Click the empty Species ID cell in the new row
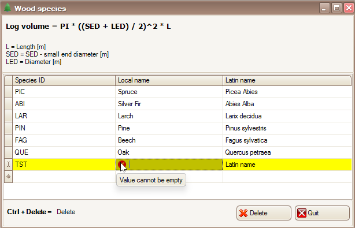Image resolution: width=355 pixels, height=228 pixels. pos(64,177)
